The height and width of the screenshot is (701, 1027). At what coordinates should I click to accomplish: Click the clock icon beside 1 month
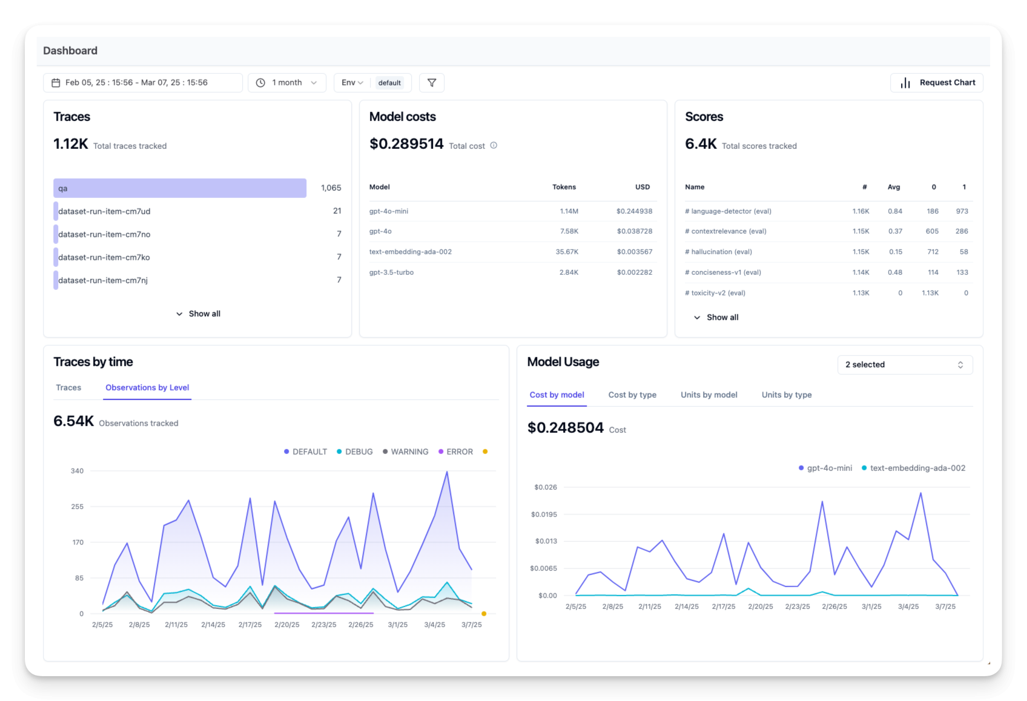tap(260, 83)
